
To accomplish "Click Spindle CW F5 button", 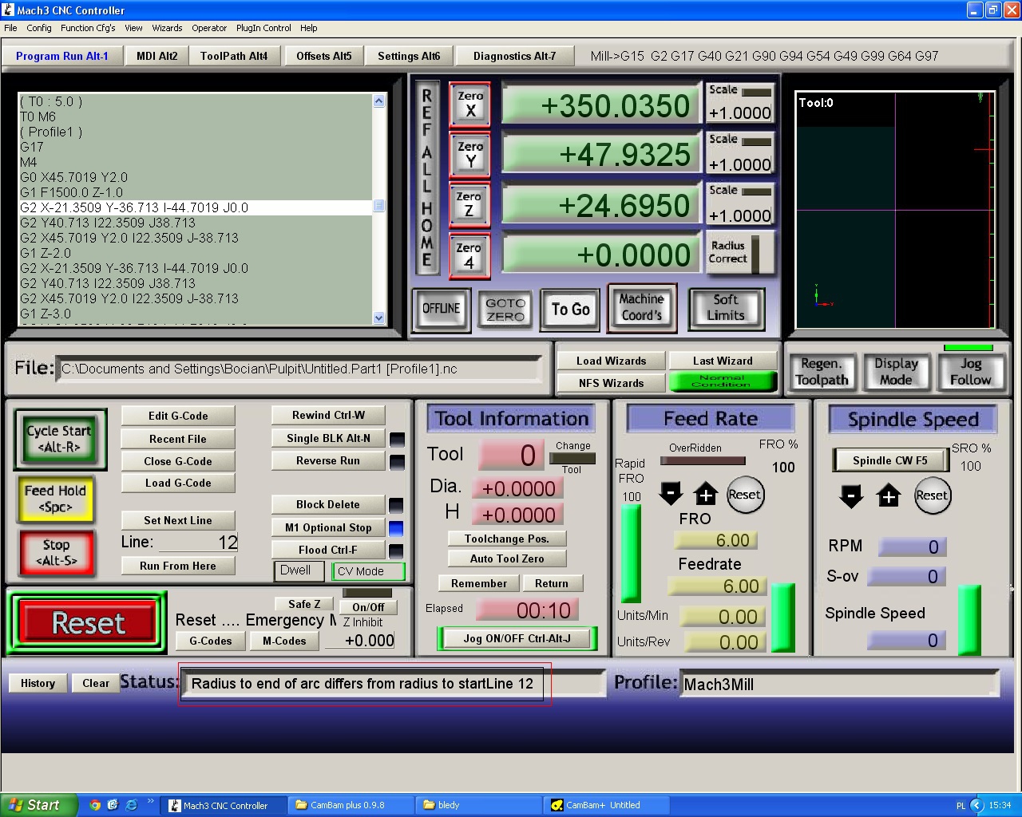I will 890,460.
